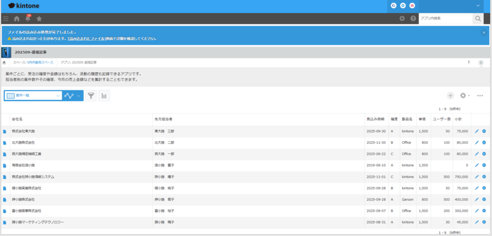Click the home icon in header bar

[x=17, y=19]
